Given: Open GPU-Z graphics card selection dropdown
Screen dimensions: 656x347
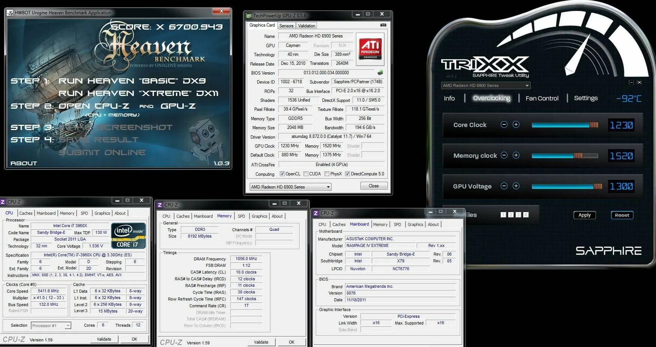Looking at the screenshot, I should (x=291, y=187).
